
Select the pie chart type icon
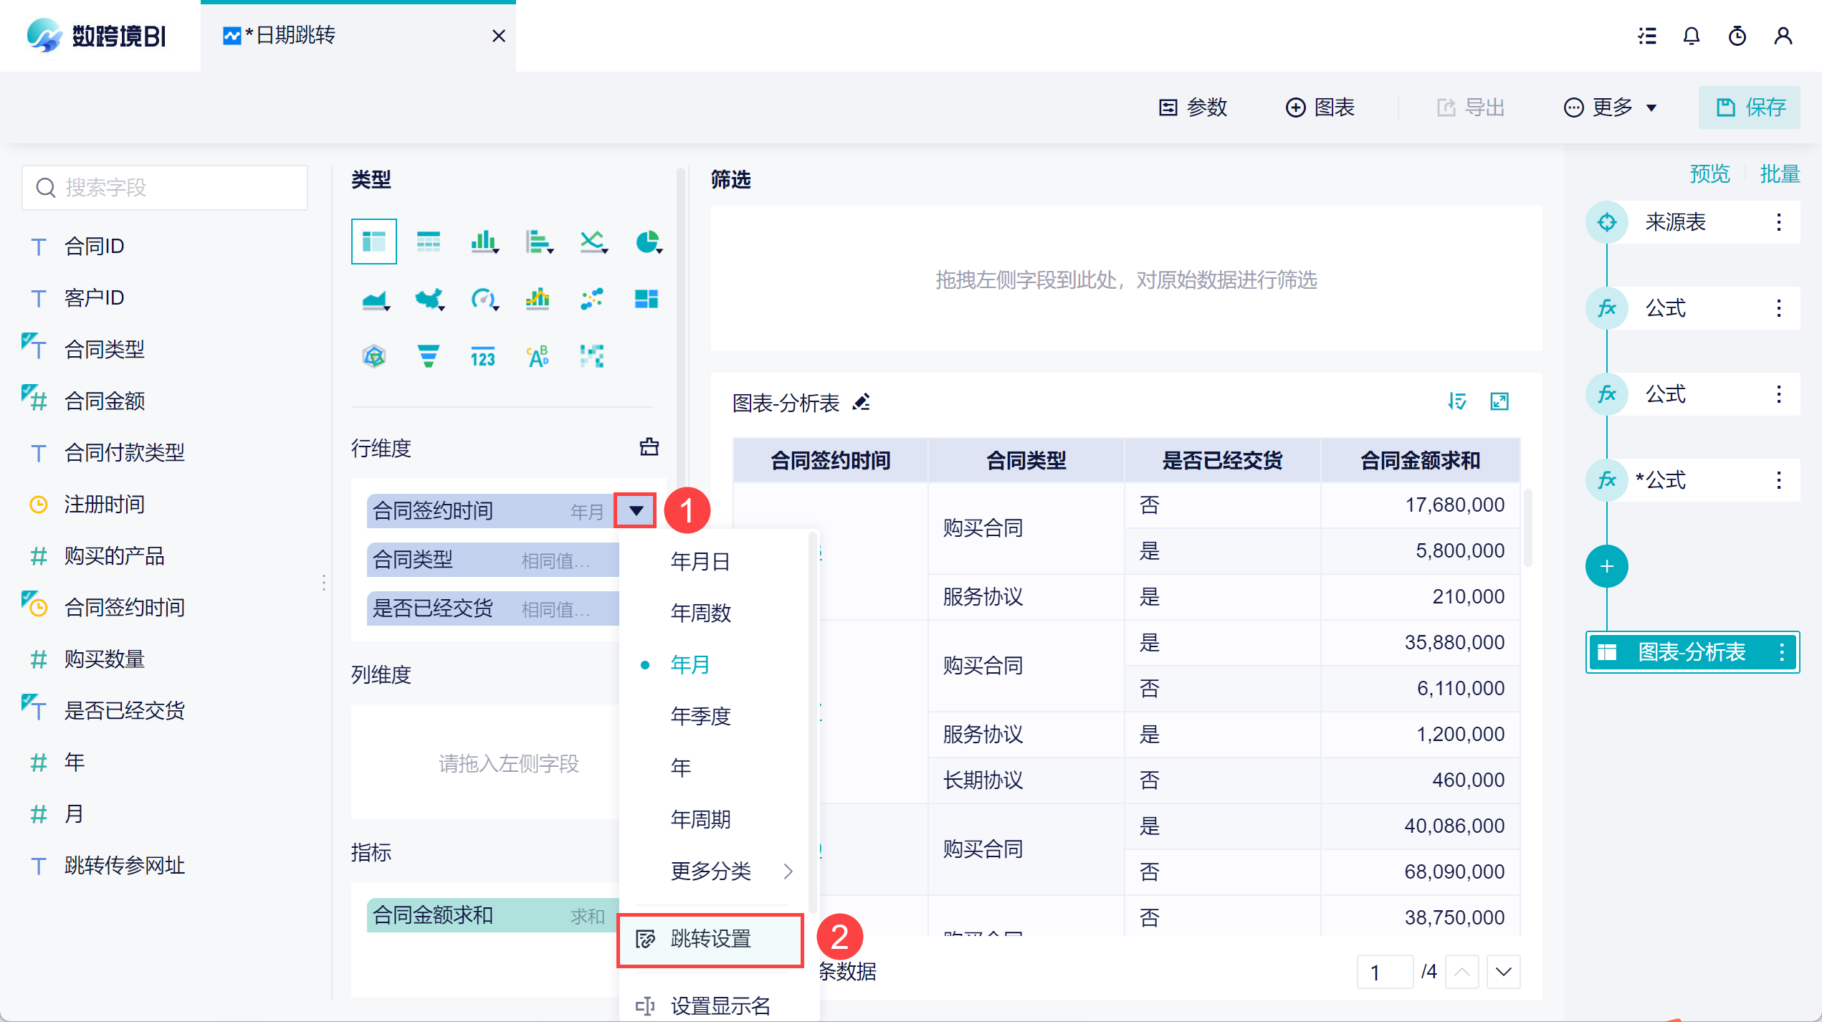click(x=647, y=242)
